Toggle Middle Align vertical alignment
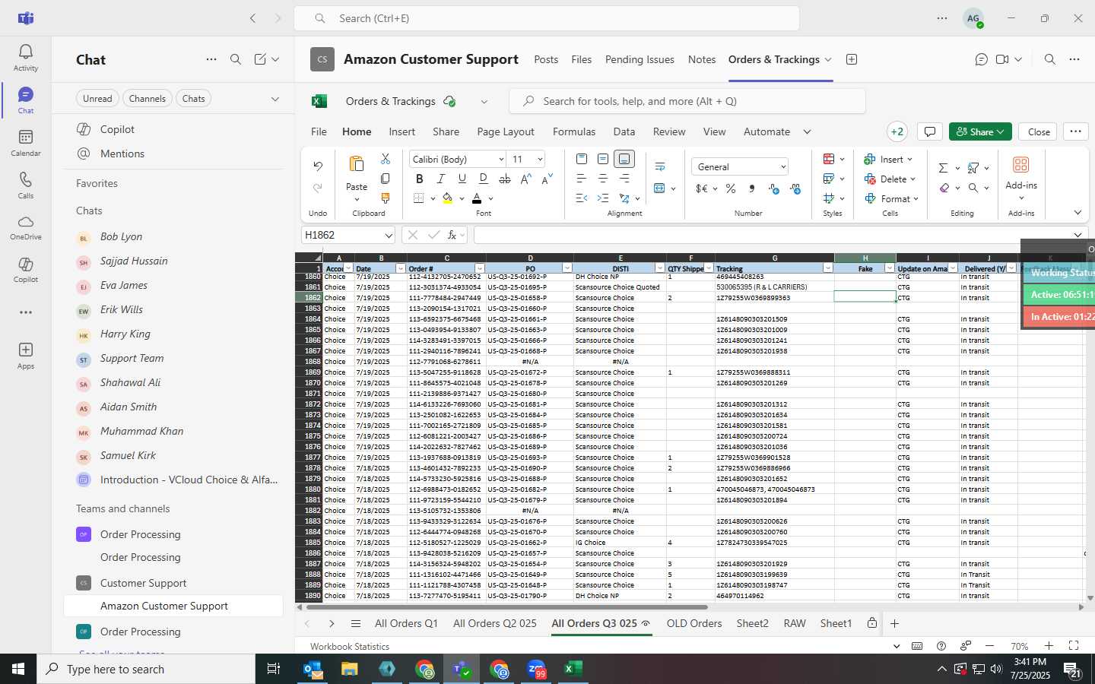The width and height of the screenshot is (1095, 684). (603, 159)
